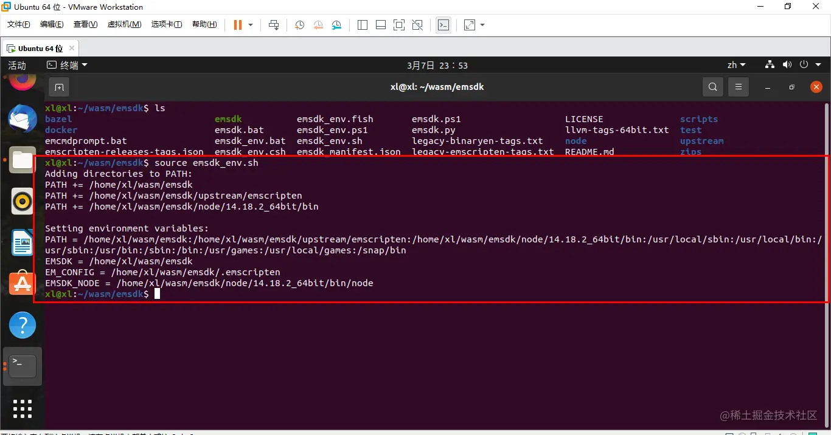Viewport: 831px width, 435px height.
Task: Open the 查看(V) menu
Action: [85, 24]
